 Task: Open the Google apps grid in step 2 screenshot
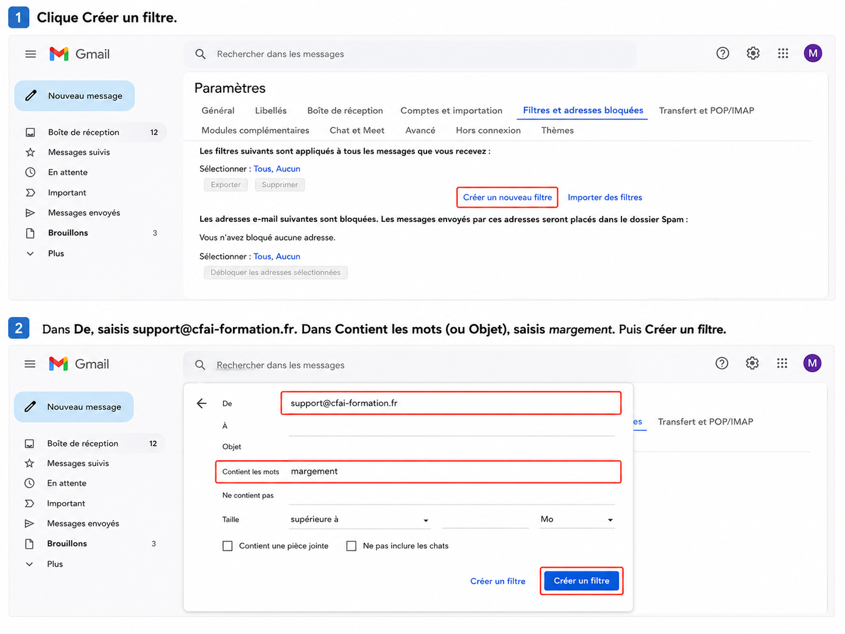click(x=782, y=363)
